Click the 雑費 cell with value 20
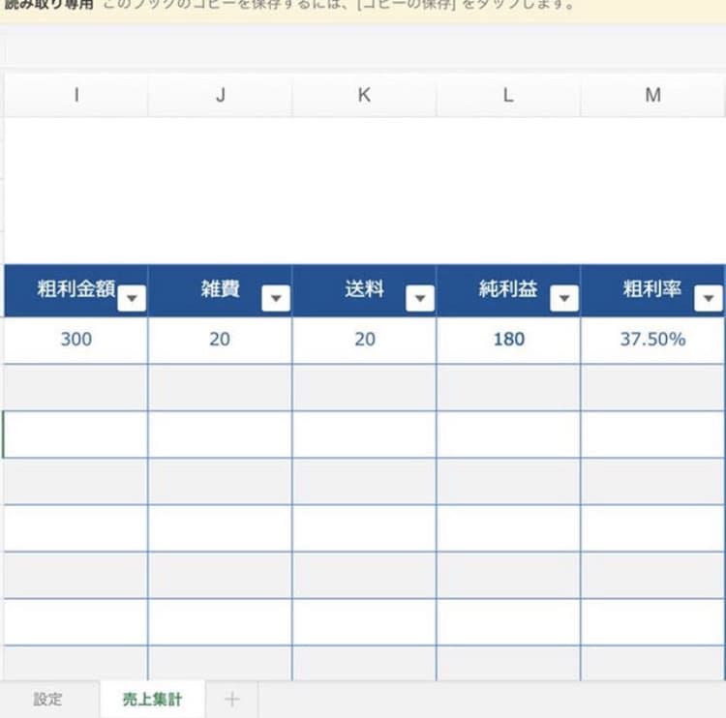 click(x=221, y=341)
